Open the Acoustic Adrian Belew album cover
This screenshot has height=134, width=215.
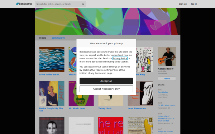[81, 125]
